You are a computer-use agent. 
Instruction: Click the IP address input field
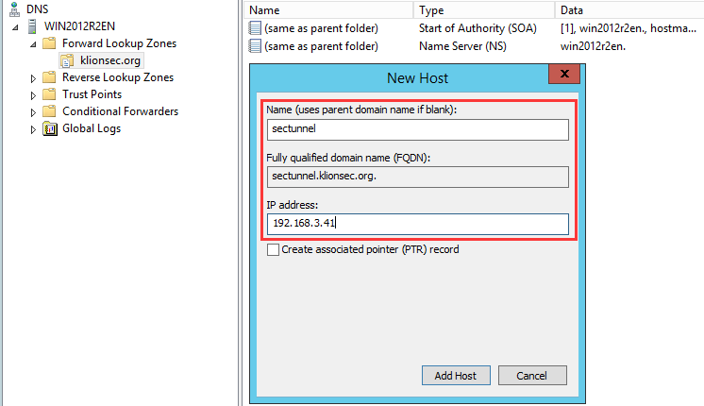click(417, 224)
